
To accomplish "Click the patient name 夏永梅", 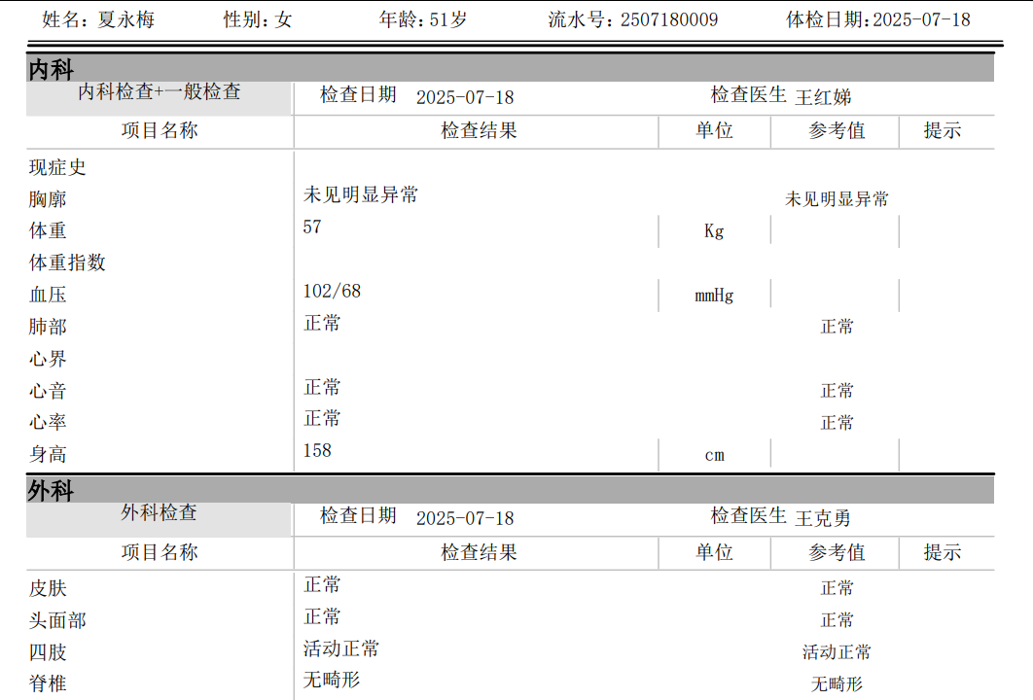I will click(x=125, y=19).
